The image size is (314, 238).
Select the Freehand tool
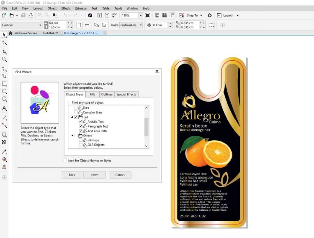(x=4, y=69)
